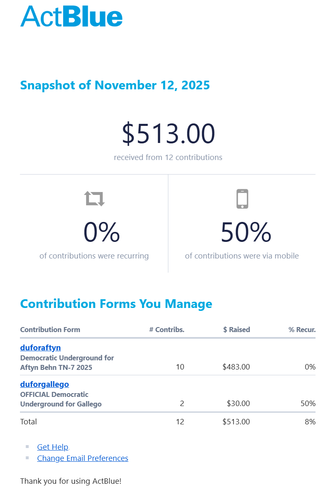Click the Snapshot of November 12, 2025 heading

[115, 85]
